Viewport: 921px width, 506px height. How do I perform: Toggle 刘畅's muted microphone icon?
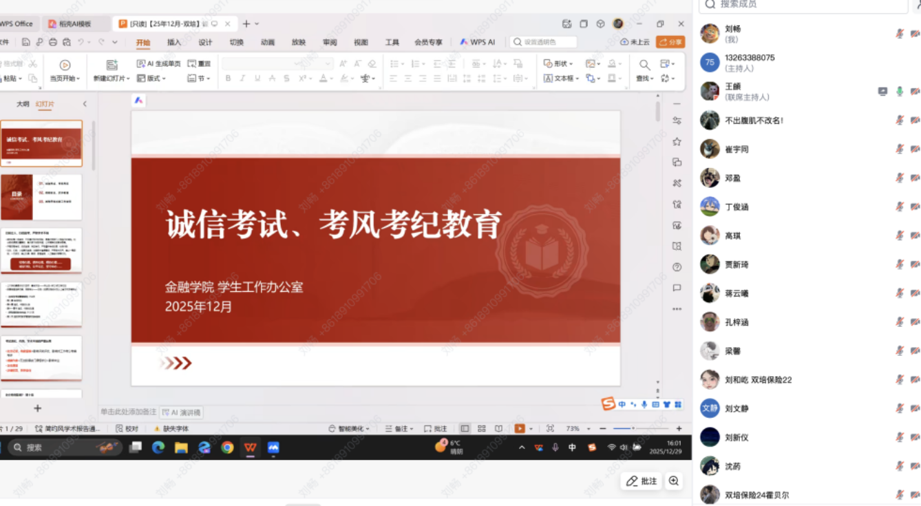coord(899,34)
